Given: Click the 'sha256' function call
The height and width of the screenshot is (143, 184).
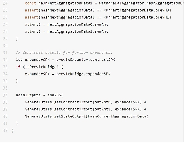Looking at the screenshot, I should 54,95.
